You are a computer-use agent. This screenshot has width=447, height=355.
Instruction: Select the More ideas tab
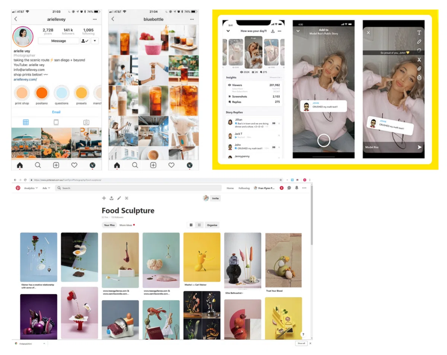pos(126,225)
